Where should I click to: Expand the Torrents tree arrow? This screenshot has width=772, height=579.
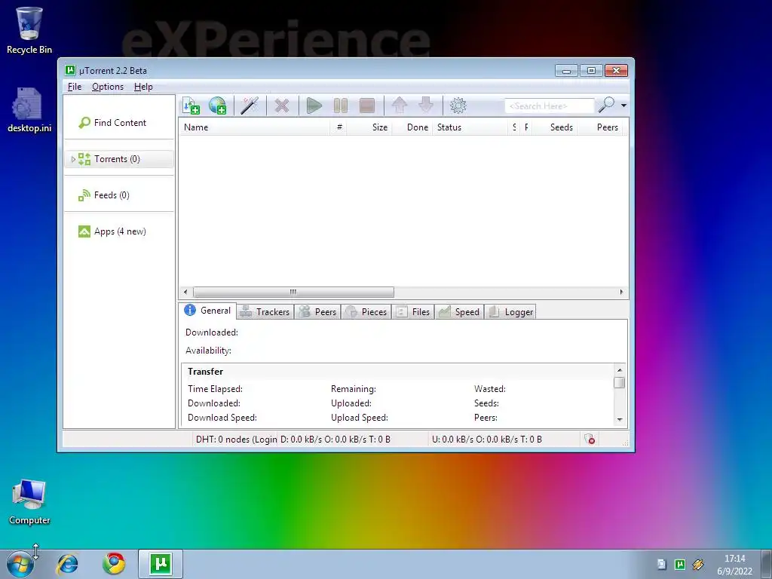[x=73, y=159]
